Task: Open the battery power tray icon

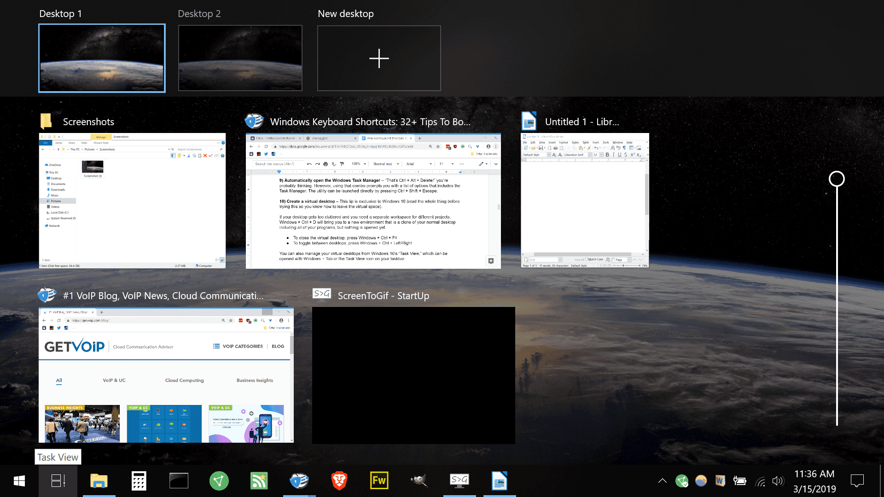Action: pos(739,481)
